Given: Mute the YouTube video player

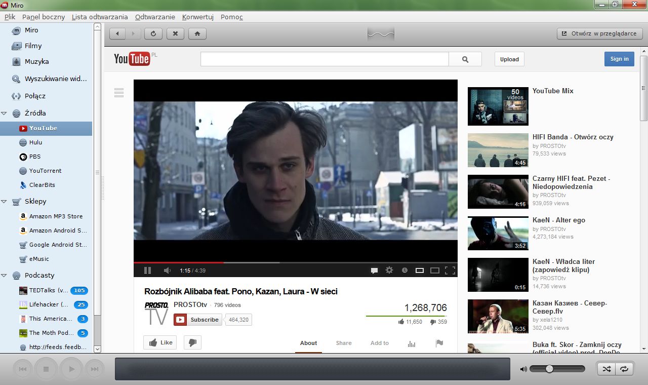Looking at the screenshot, I should pyautogui.click(x=168, y=271).
